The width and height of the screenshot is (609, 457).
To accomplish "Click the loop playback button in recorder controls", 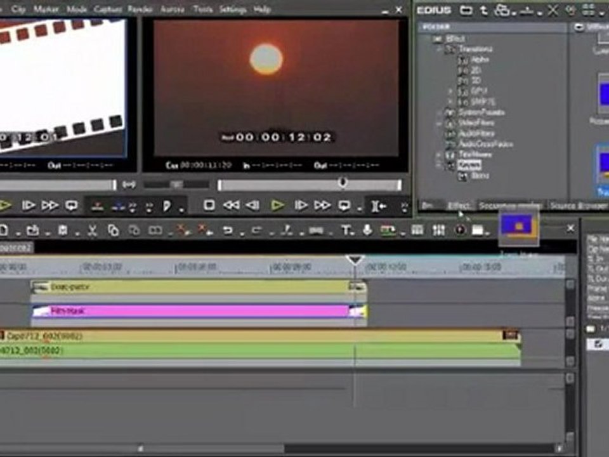I will (344, 205).
